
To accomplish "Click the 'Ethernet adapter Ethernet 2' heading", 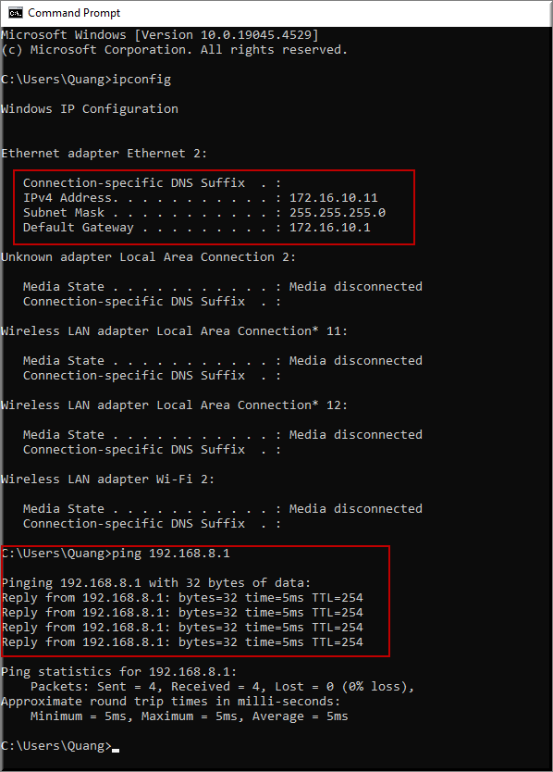I will click(x=104, y=154).
